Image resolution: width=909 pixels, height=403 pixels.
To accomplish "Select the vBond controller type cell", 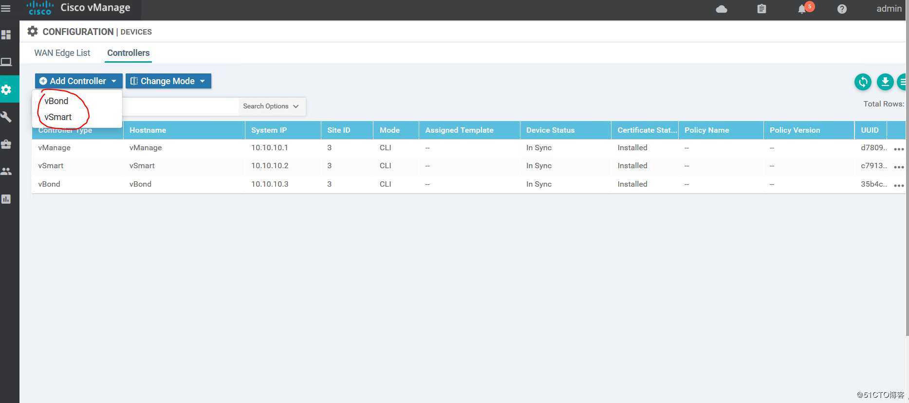I will 49,184.
